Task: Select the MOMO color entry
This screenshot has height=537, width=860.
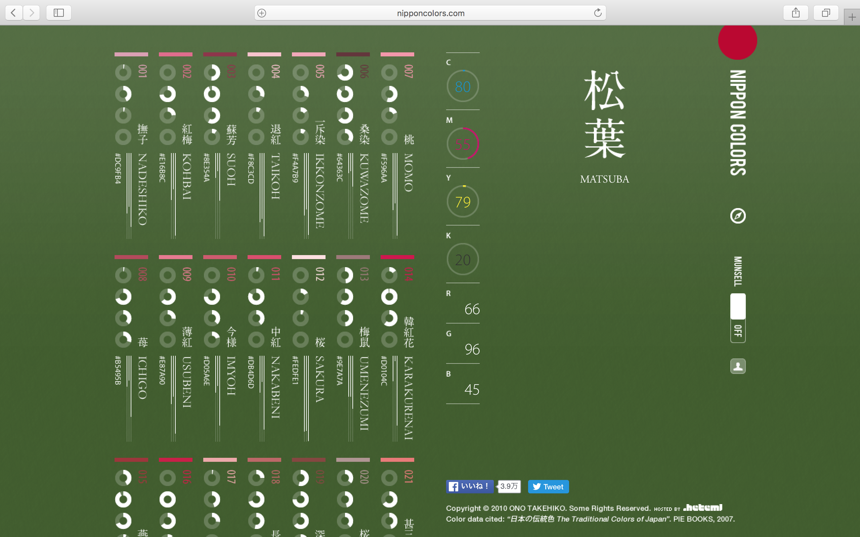Action: click(x=397, y=54)
